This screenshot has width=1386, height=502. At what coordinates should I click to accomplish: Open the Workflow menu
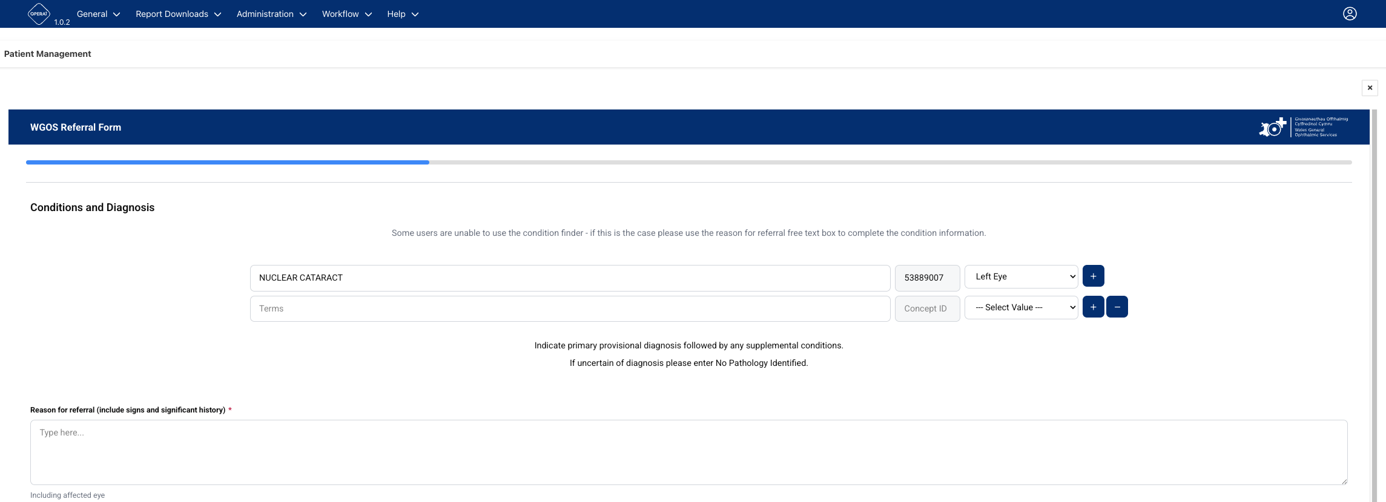coord(346,14)
